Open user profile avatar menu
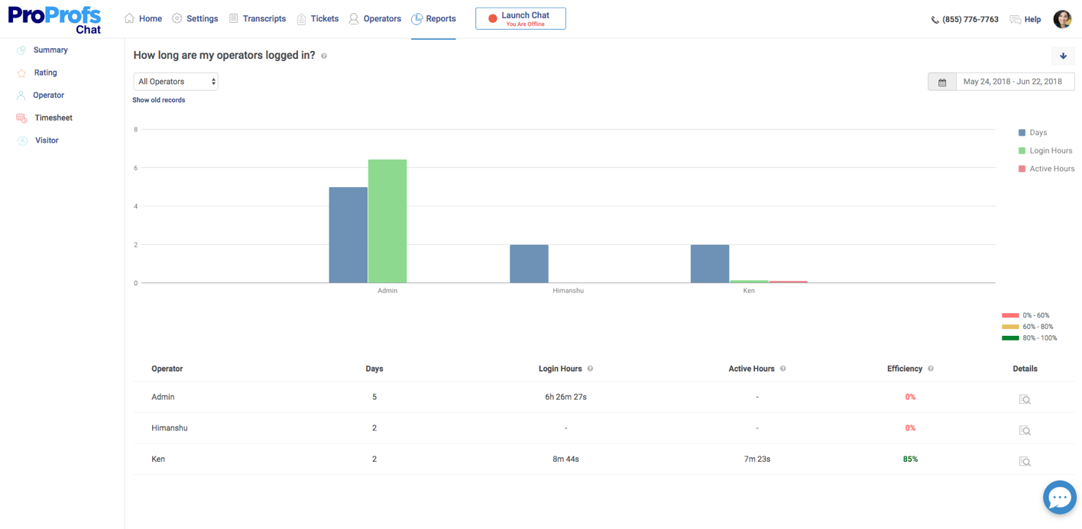This screenshot has width=1082, height=529. click(x=1062, y=19)
